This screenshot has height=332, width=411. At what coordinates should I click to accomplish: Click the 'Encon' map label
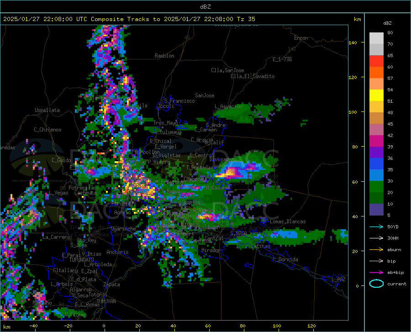(x=301, y=38)
